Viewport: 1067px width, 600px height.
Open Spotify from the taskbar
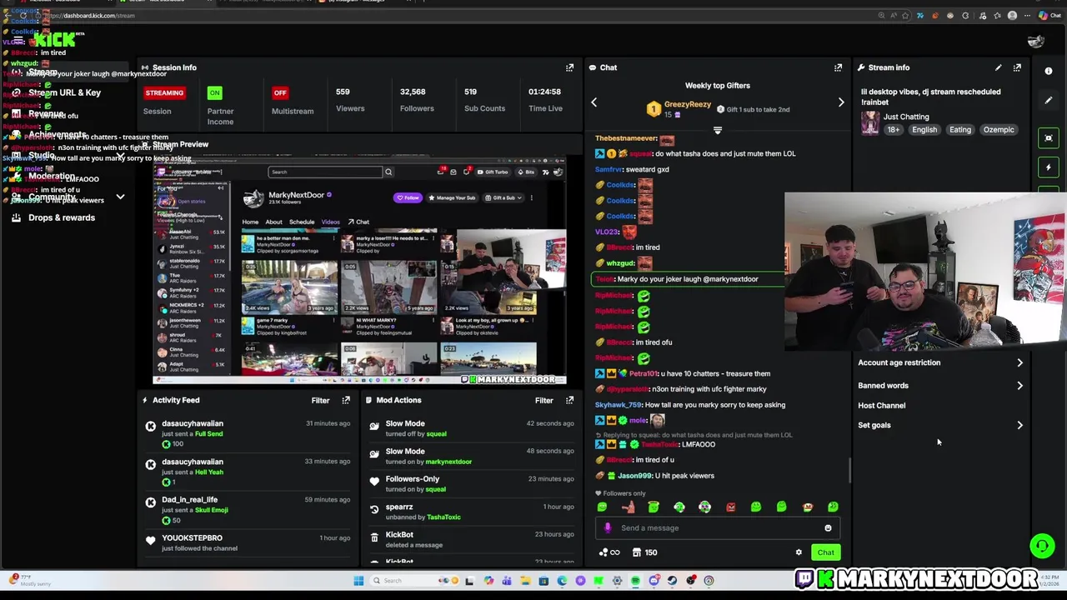[x=635, y=581]
